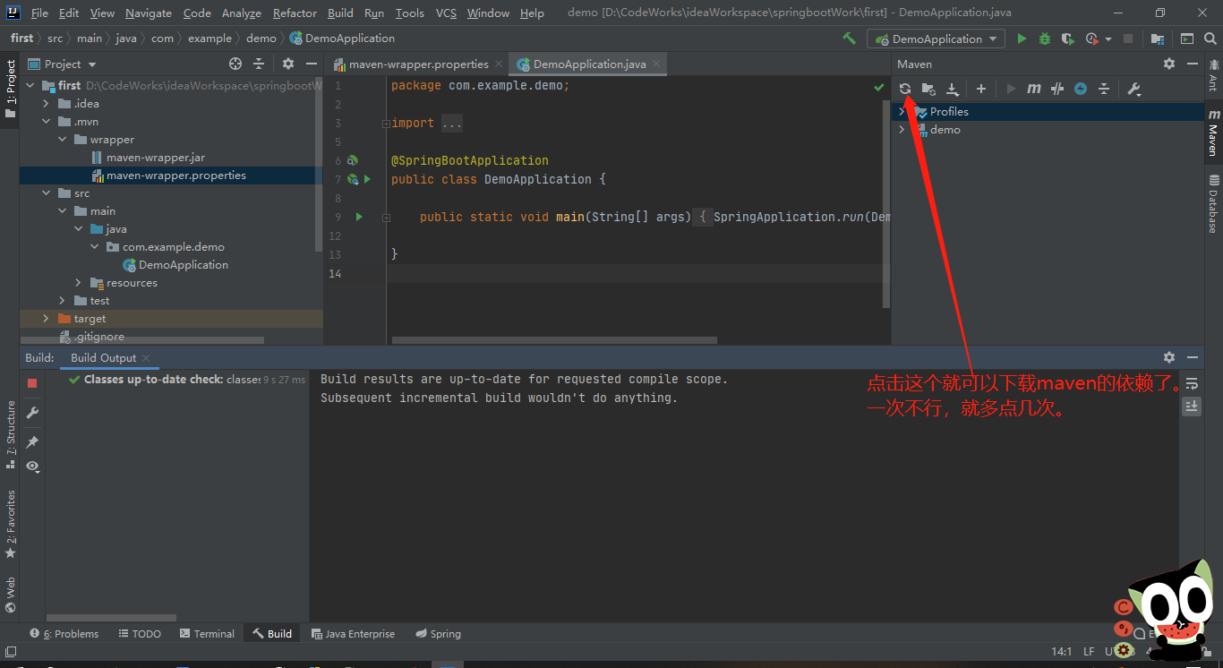
Task: Open Project panel gear settings
Action: click(288, 64)
